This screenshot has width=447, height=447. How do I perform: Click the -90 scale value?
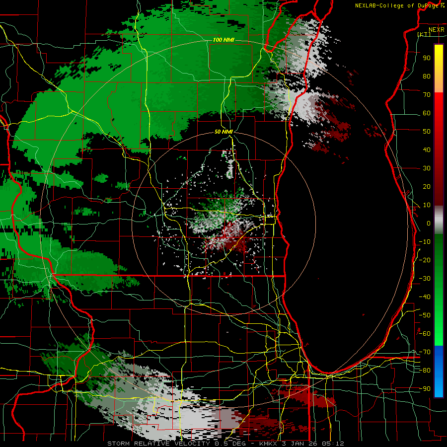(425, 389)
